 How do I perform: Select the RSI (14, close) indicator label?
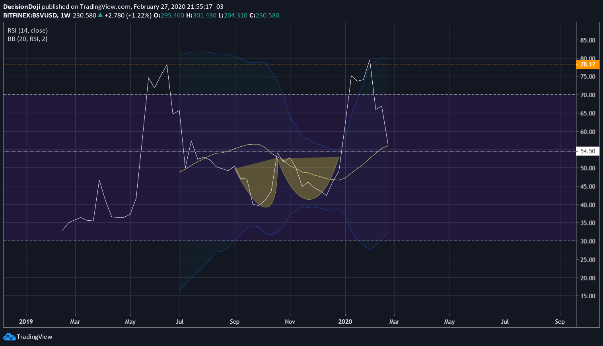coord(28,30)
